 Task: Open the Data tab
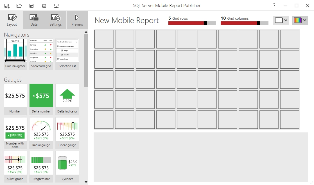point(34,20)
